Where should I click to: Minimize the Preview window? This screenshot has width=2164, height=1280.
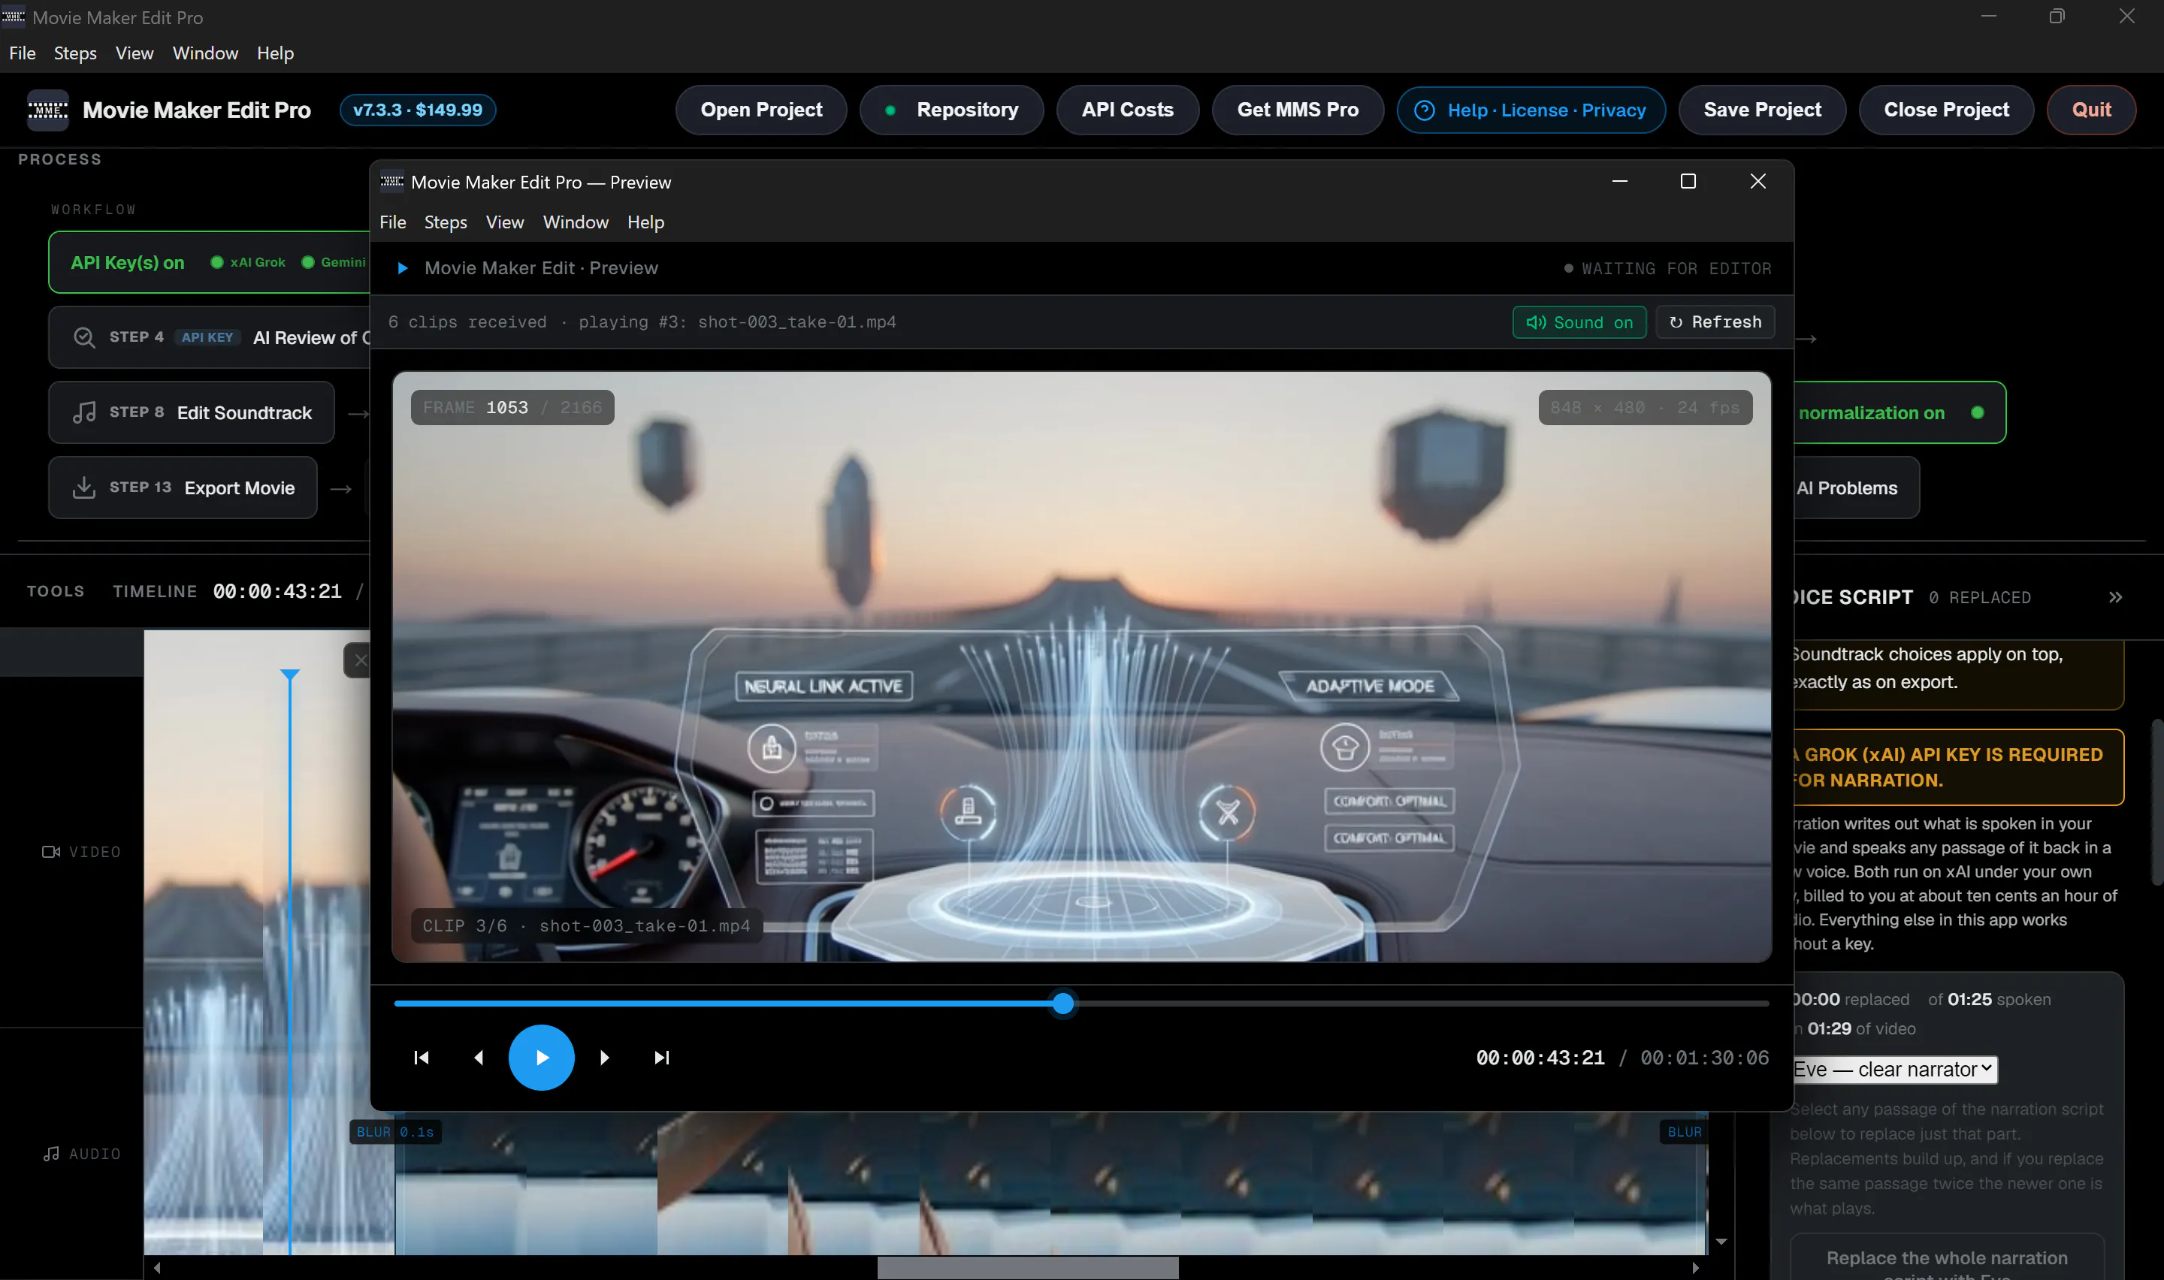pos(1619,181)
